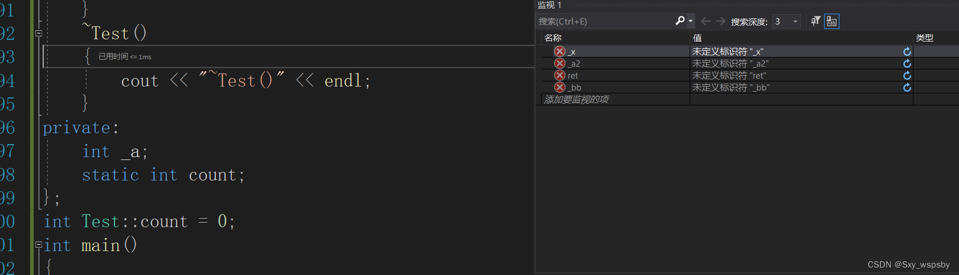Open search options dropdown arrow
This screenshot has height=275, width=959.
pyautogui.click(x=691, y=21)
